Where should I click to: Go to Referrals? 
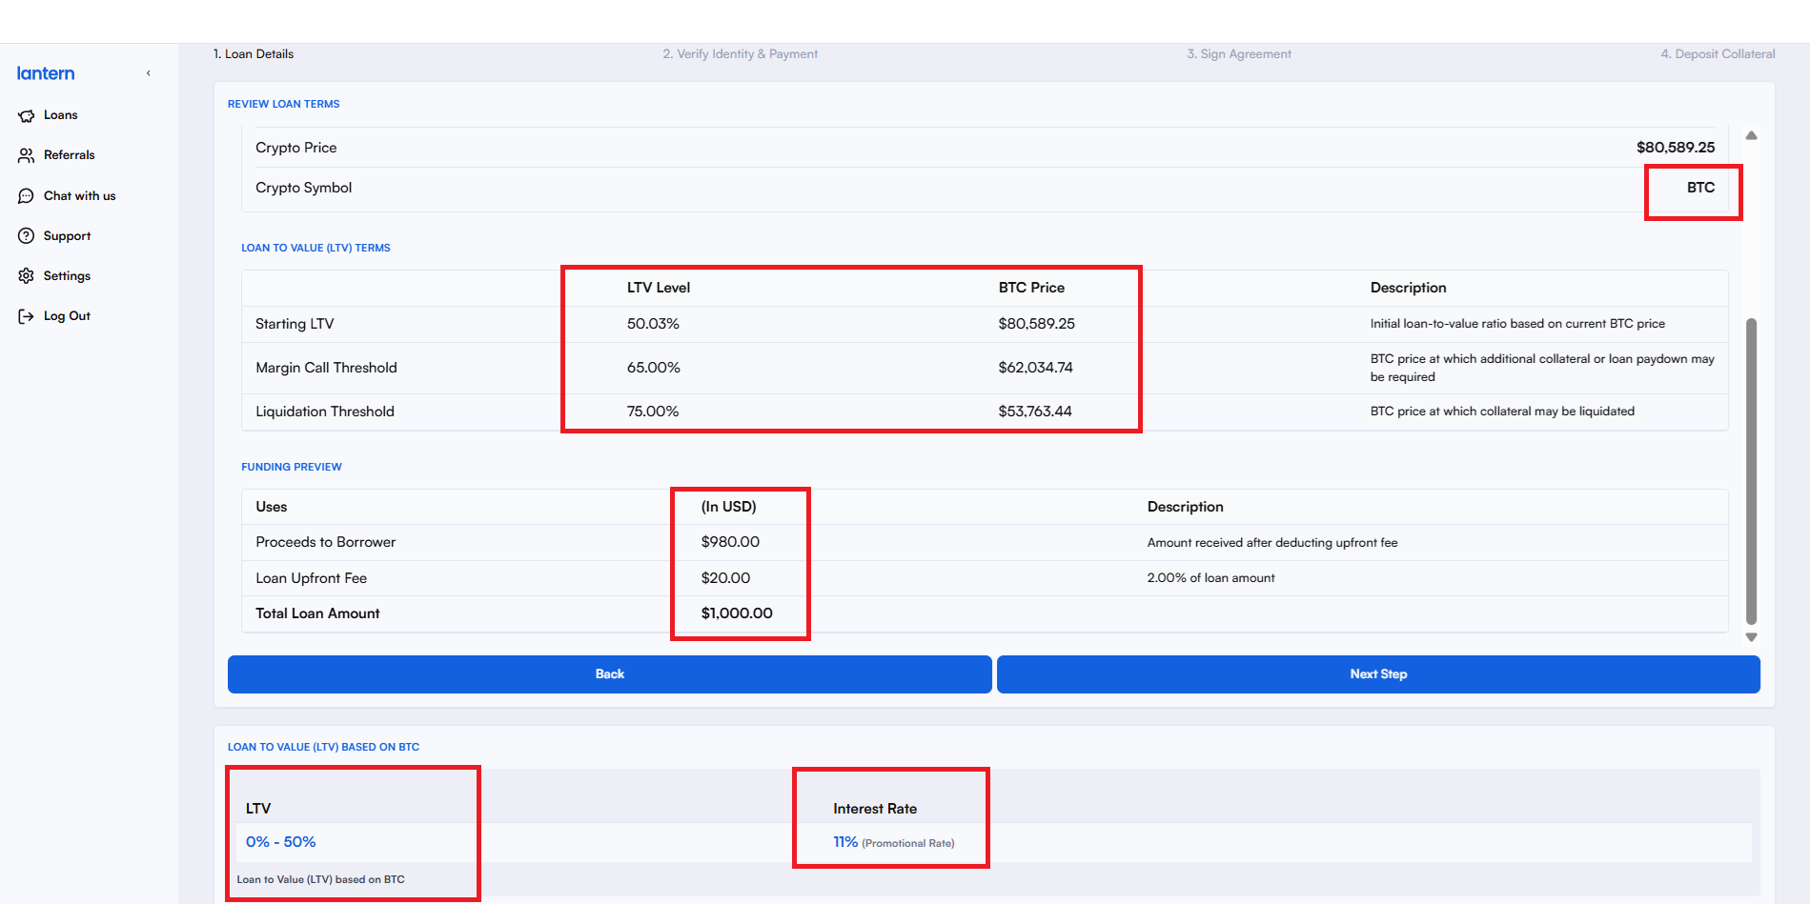coord(70,155)
